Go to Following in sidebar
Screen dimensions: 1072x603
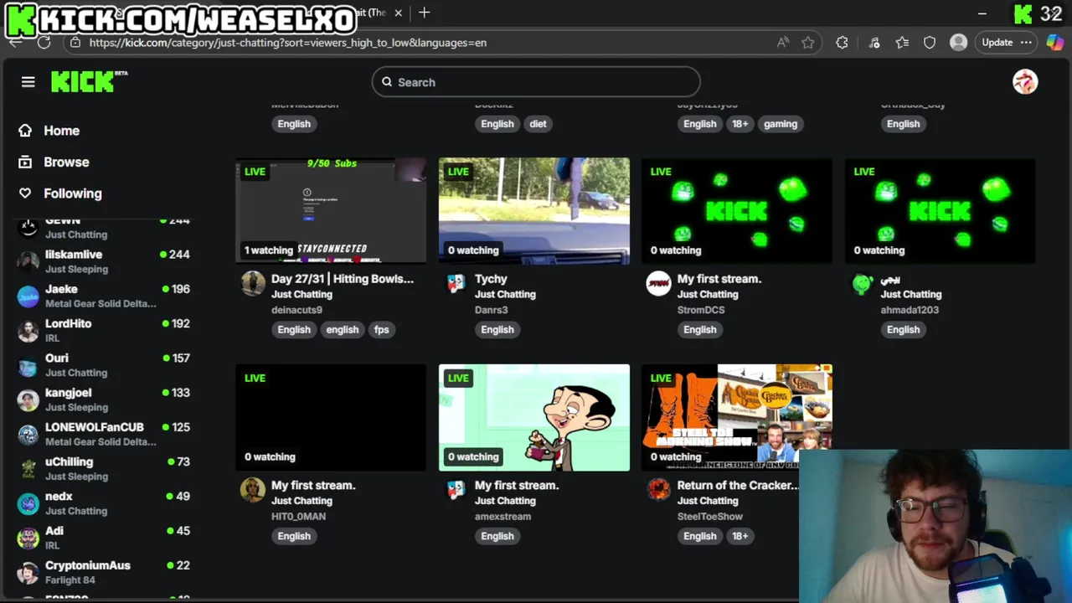73,193
